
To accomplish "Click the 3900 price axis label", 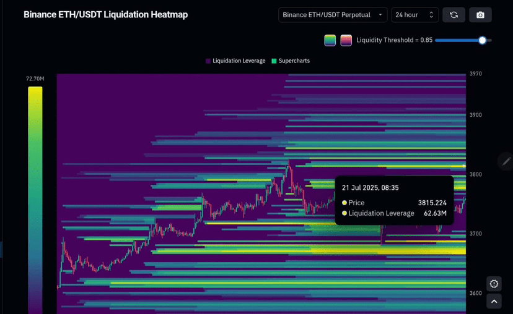I will point(475,115).
